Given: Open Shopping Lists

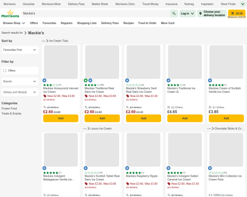Looking at the screenshot, I should [x=87, y=23].
